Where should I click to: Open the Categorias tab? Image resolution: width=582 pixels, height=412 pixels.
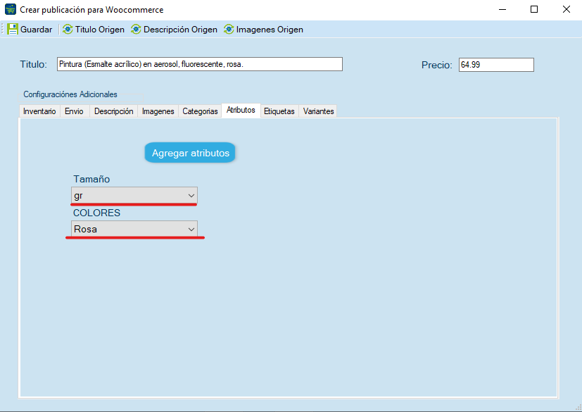click(200, 111)
